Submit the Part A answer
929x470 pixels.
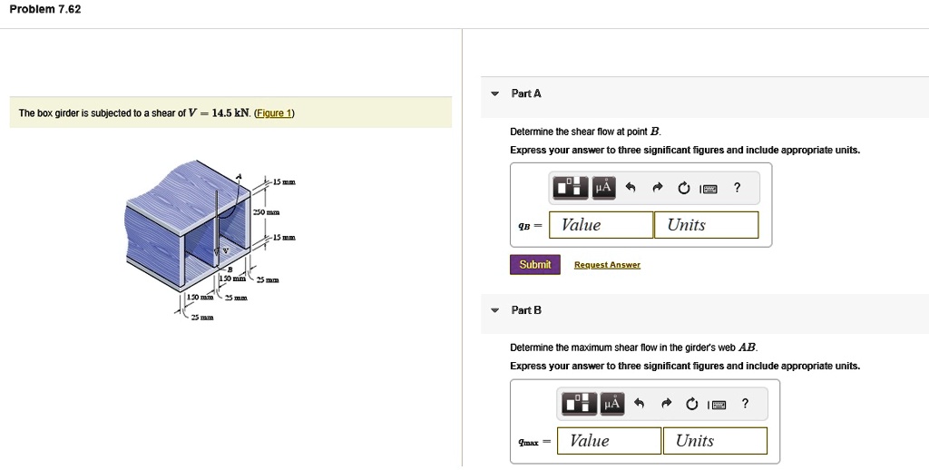point(535,264)
